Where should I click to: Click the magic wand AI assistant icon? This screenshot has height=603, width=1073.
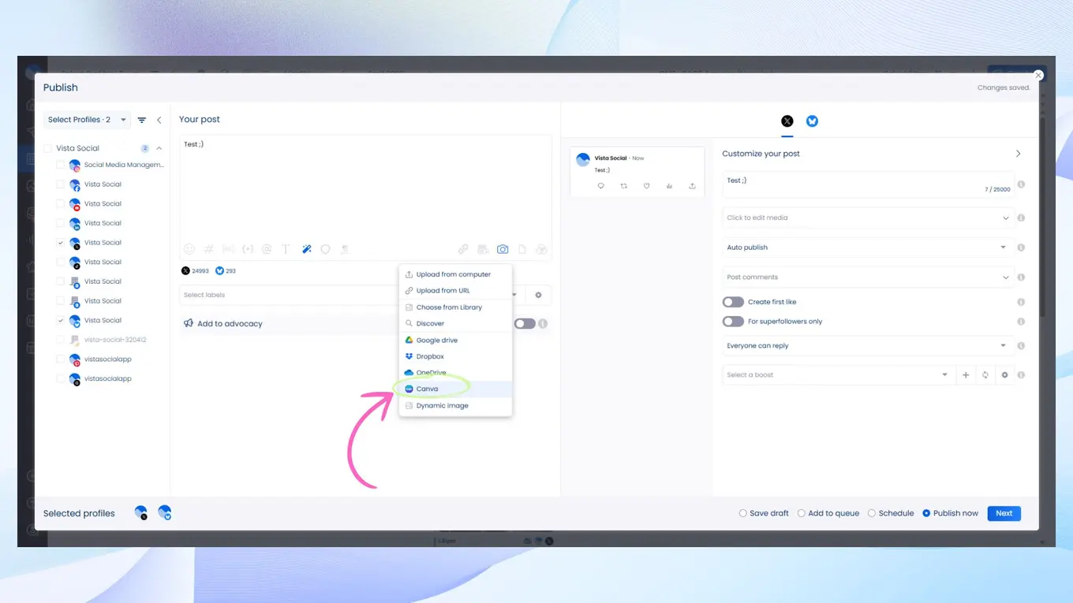pos(306,249)
